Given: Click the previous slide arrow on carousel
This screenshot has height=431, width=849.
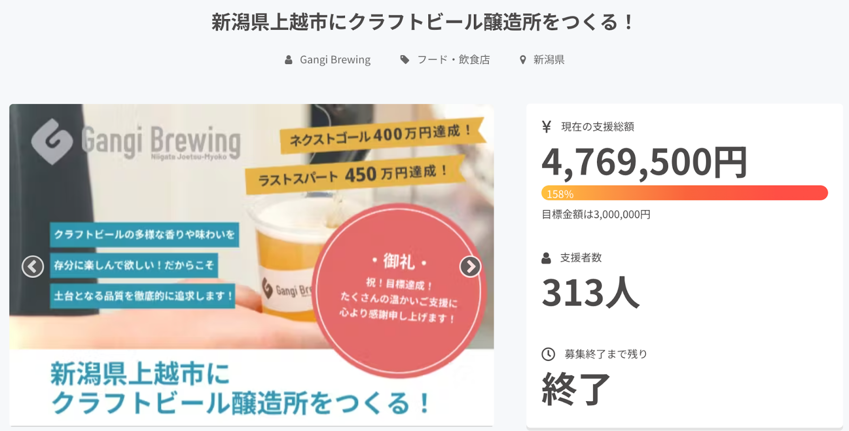Looking at the screenshot, I should pos(33,267).
